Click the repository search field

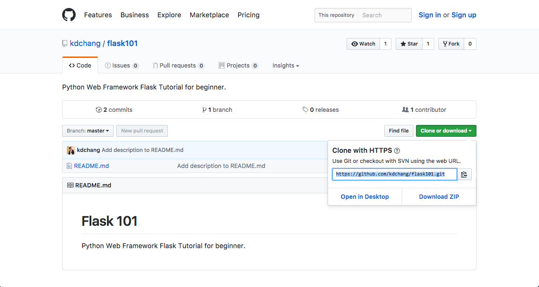click(384, 15)
